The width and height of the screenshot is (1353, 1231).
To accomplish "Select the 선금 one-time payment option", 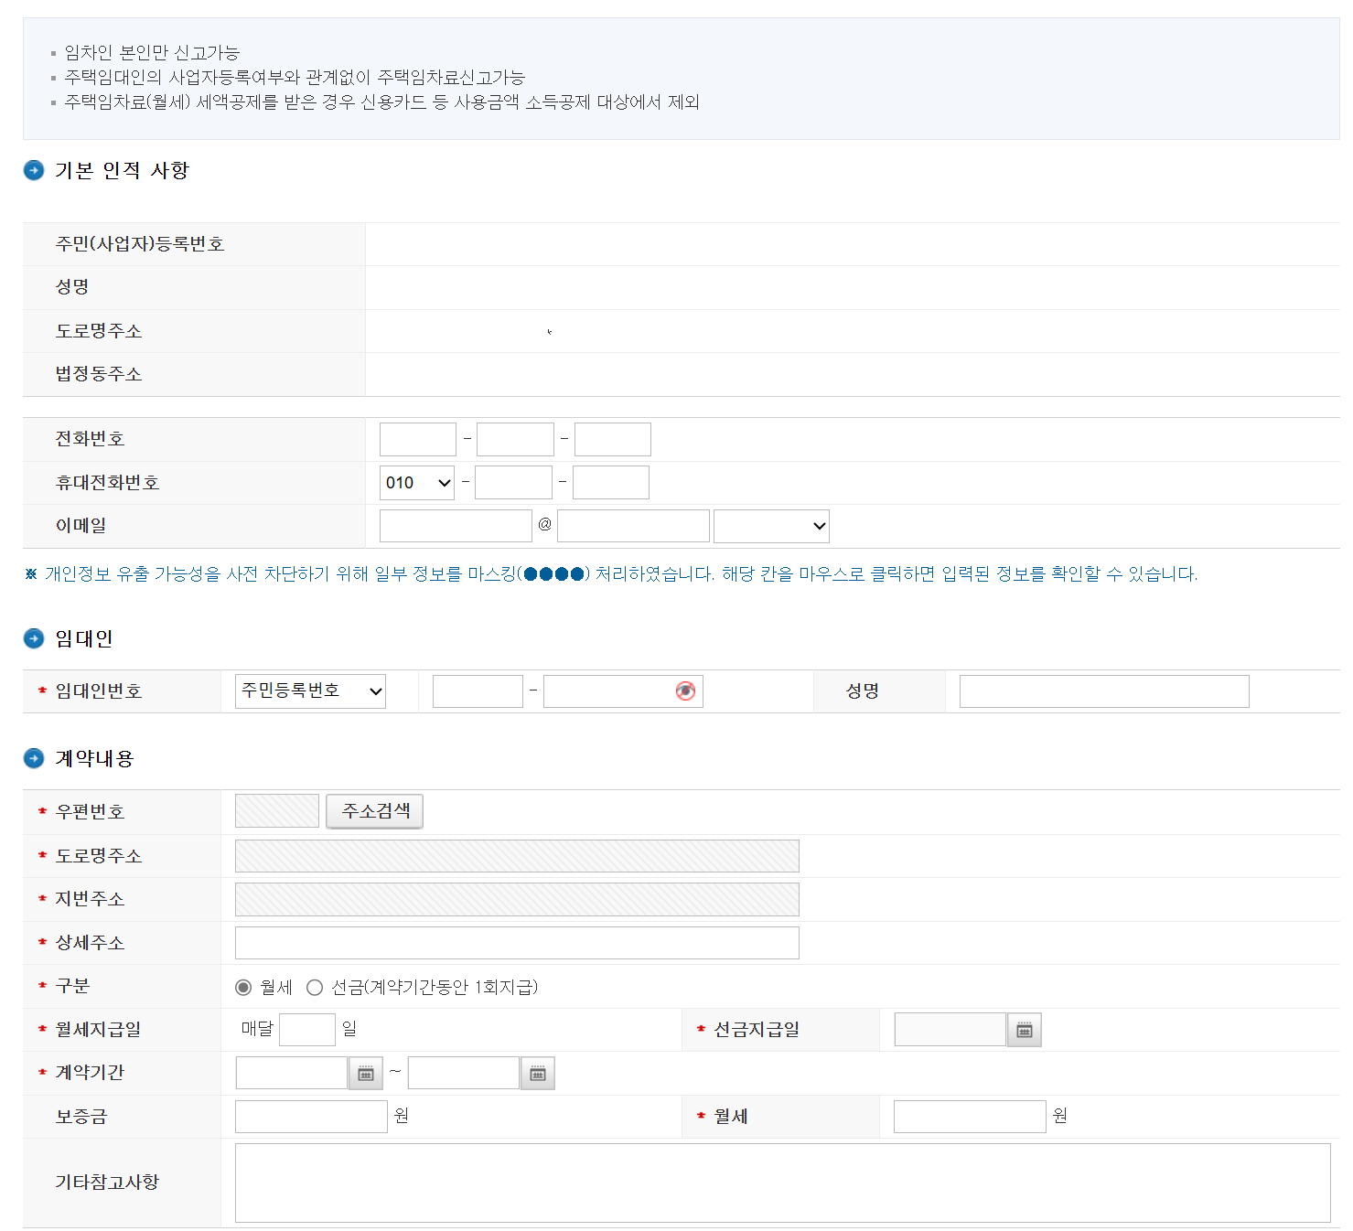I will 315,987.
